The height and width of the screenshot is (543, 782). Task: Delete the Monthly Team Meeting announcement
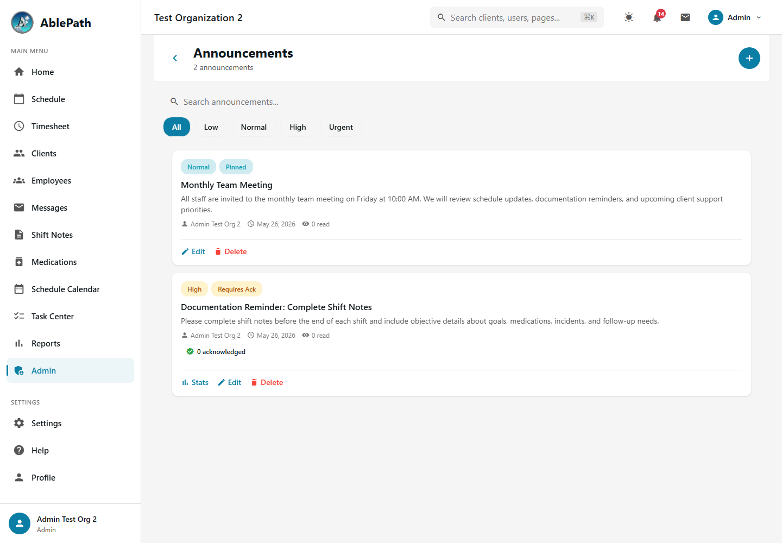pos(231,251)
